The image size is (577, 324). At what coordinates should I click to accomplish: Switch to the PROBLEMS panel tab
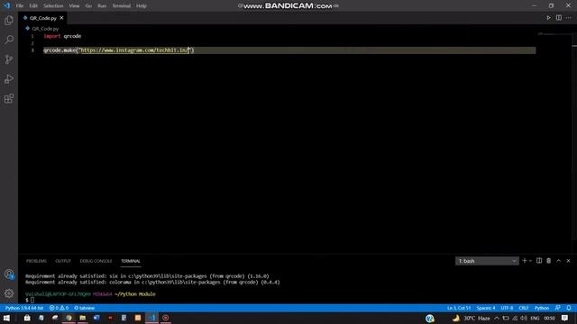pyautogui.click(x=36, y=261)
